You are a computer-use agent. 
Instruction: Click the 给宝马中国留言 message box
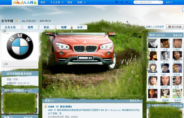[20, 103]
